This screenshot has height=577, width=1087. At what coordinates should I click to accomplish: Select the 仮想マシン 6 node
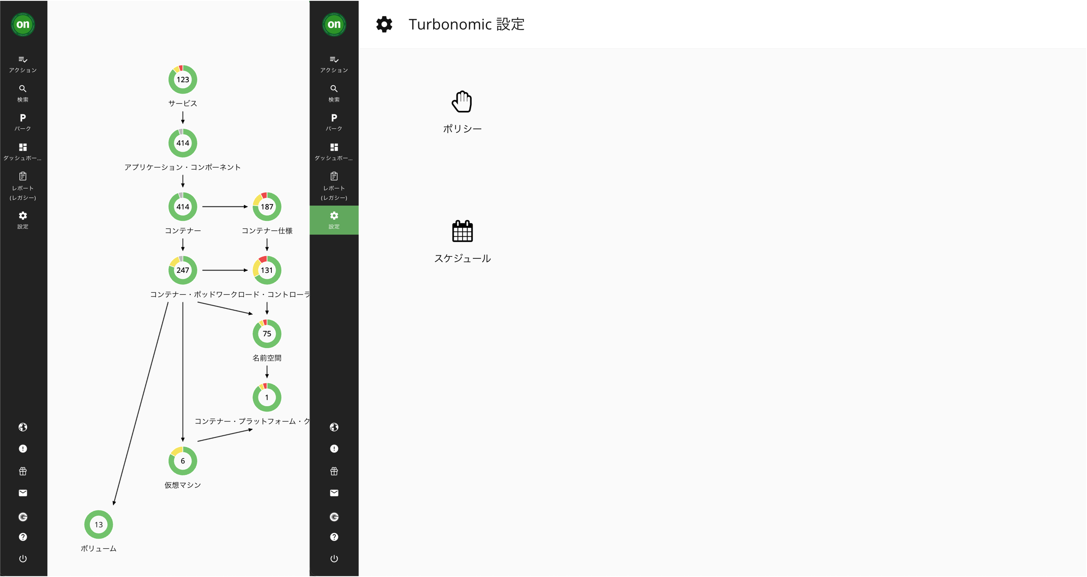coord(183,460)
